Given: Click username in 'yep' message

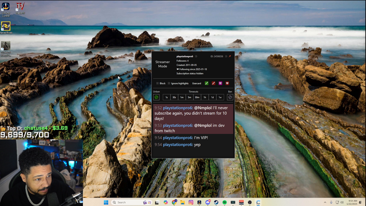Looking at the screenshot, I should click(178, 145).
